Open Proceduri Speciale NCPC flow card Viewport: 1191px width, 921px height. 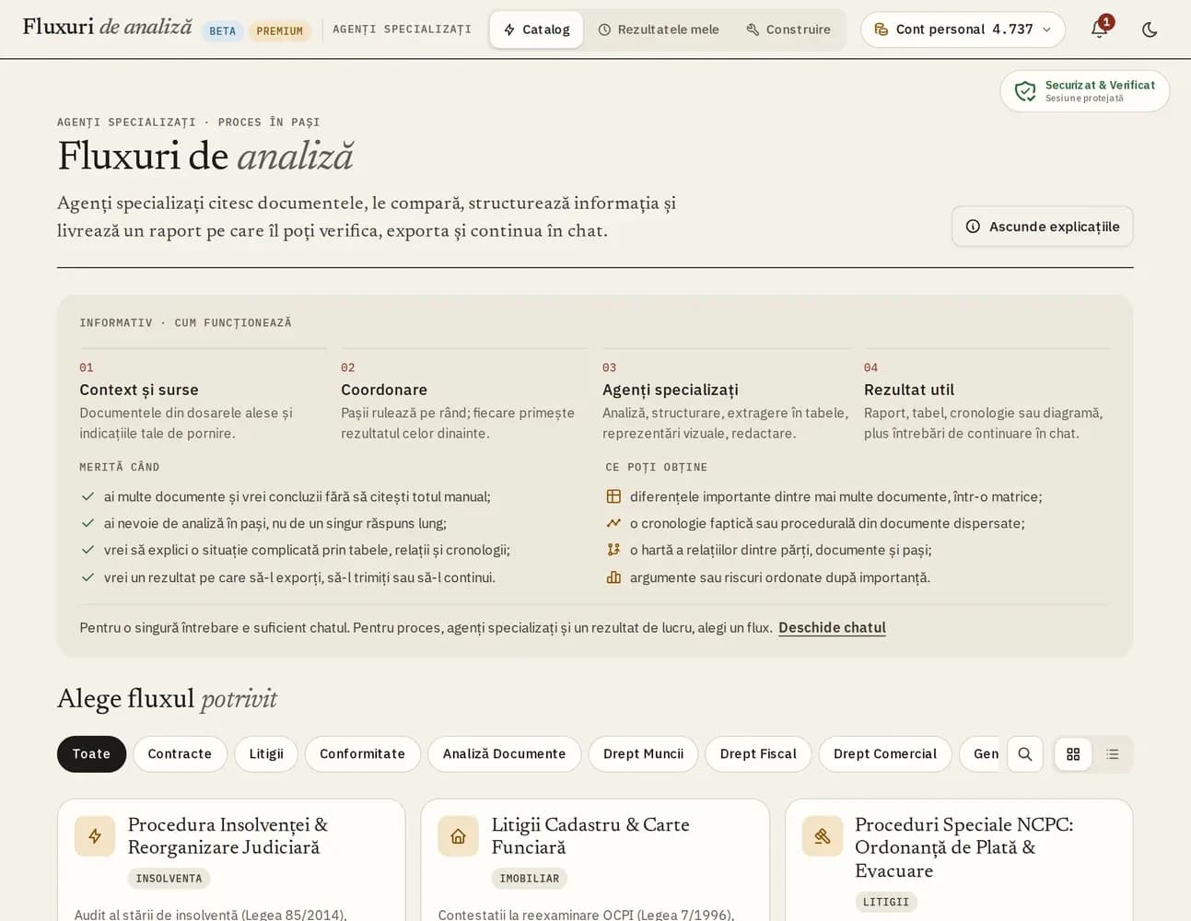point(959,859)
